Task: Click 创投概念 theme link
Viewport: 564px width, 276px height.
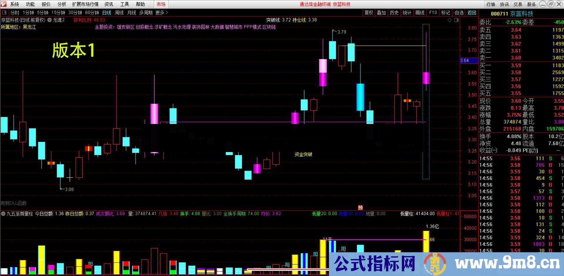Action: coord(144,27)
